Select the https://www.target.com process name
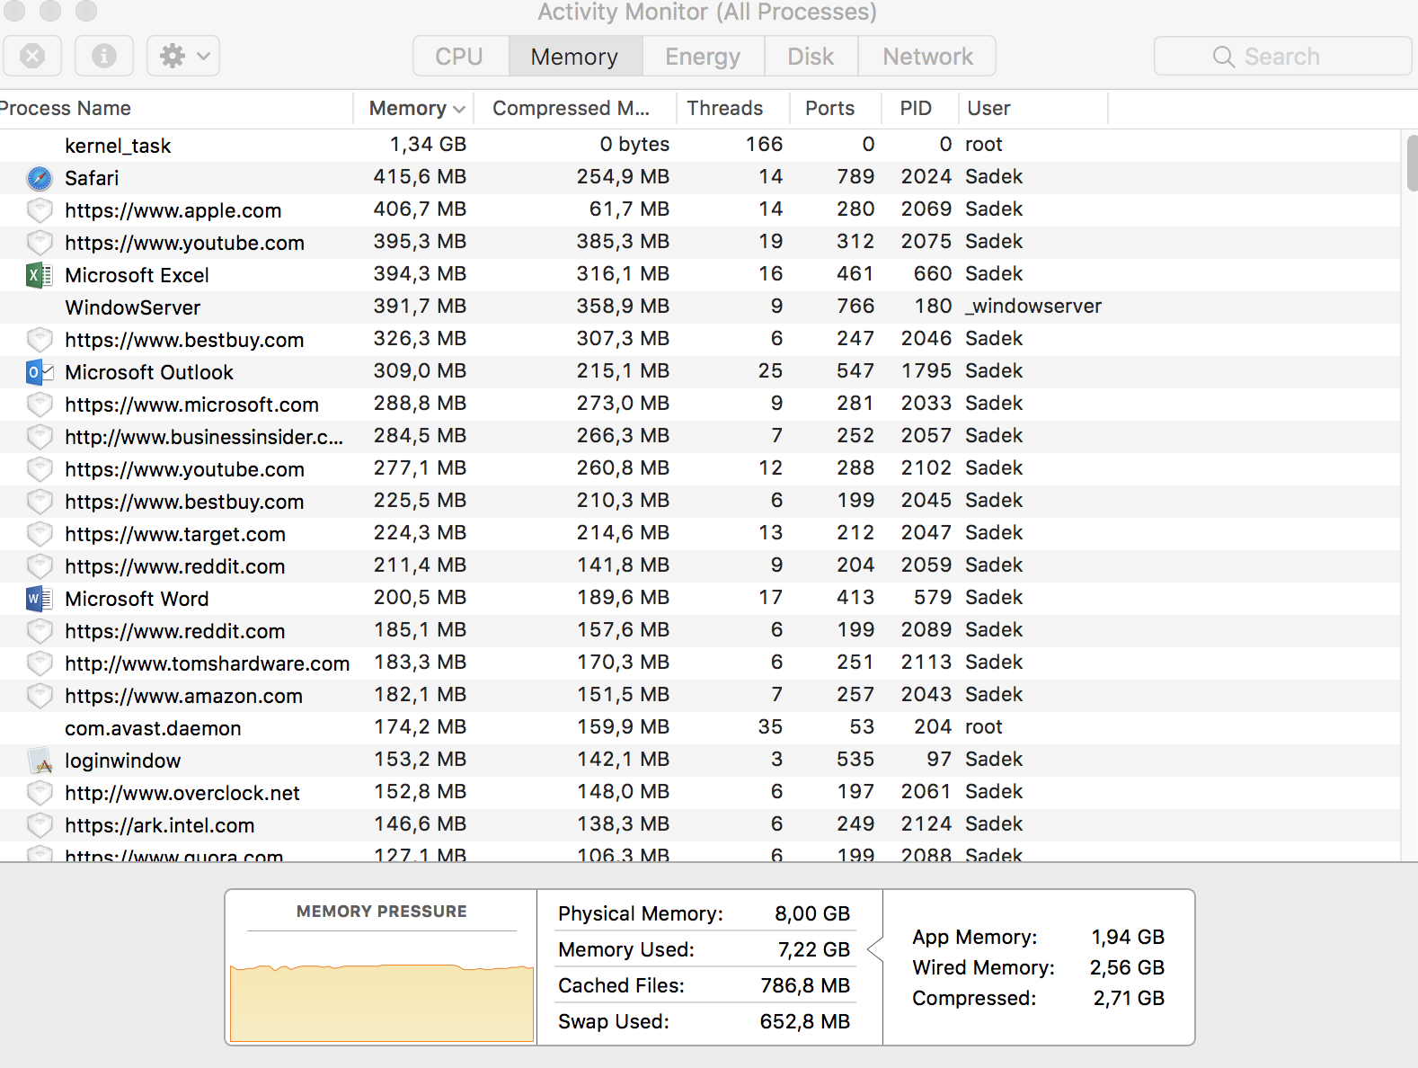The width and height of the screenshot is (1418, 1068). 175,534
